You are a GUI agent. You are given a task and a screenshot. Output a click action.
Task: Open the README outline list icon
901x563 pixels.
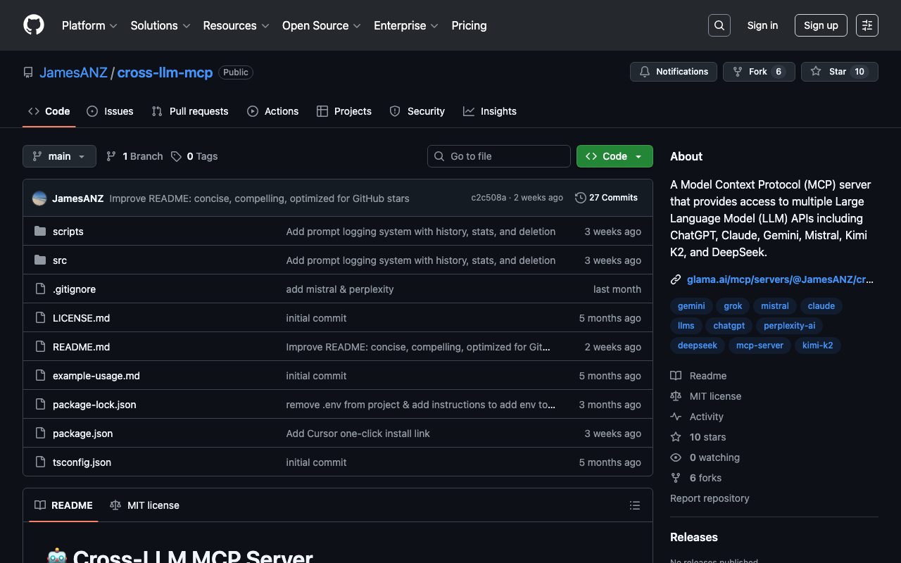click(634, 505)
